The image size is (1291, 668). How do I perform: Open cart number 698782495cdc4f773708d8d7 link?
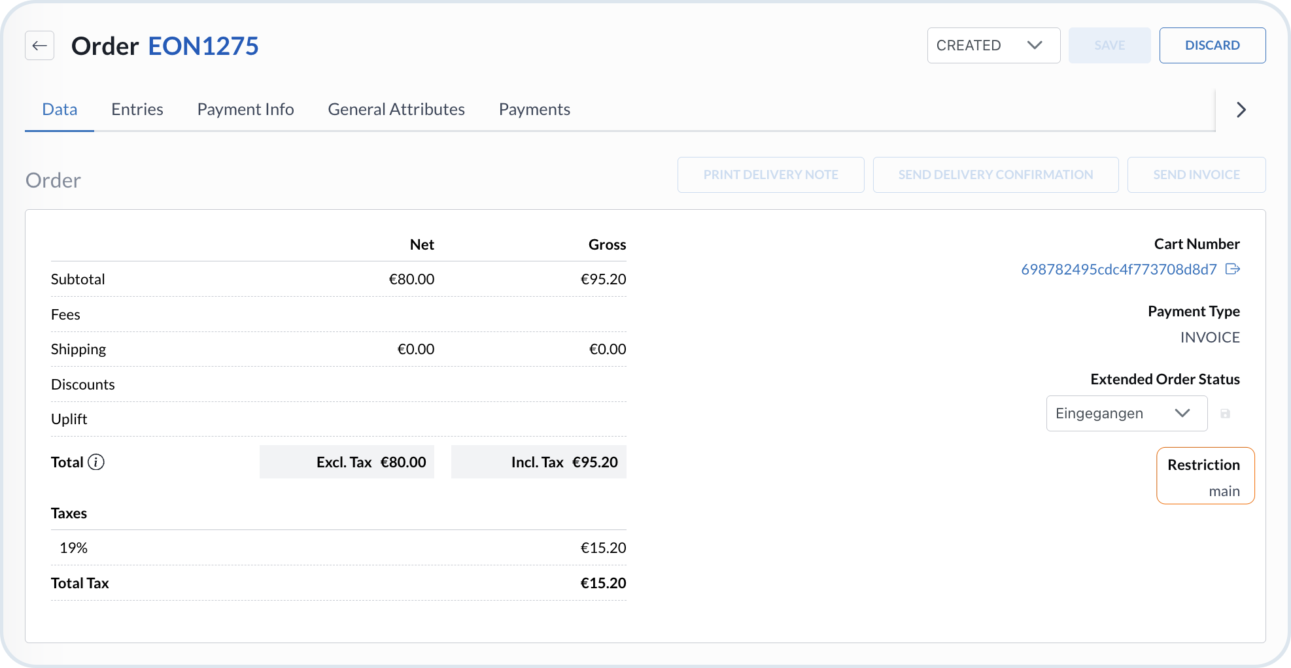tap(1118, 269)
